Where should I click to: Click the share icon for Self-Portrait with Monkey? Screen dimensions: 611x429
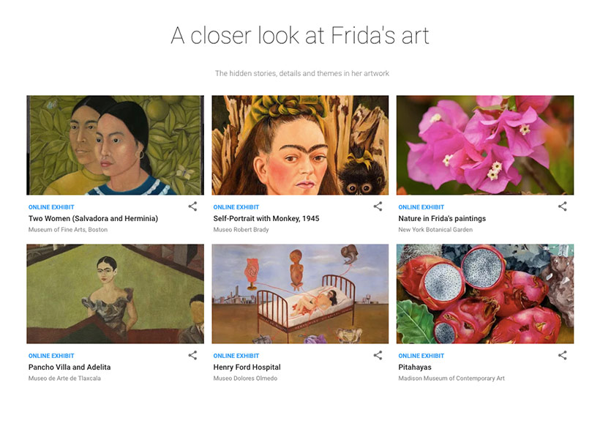[378, 206]
